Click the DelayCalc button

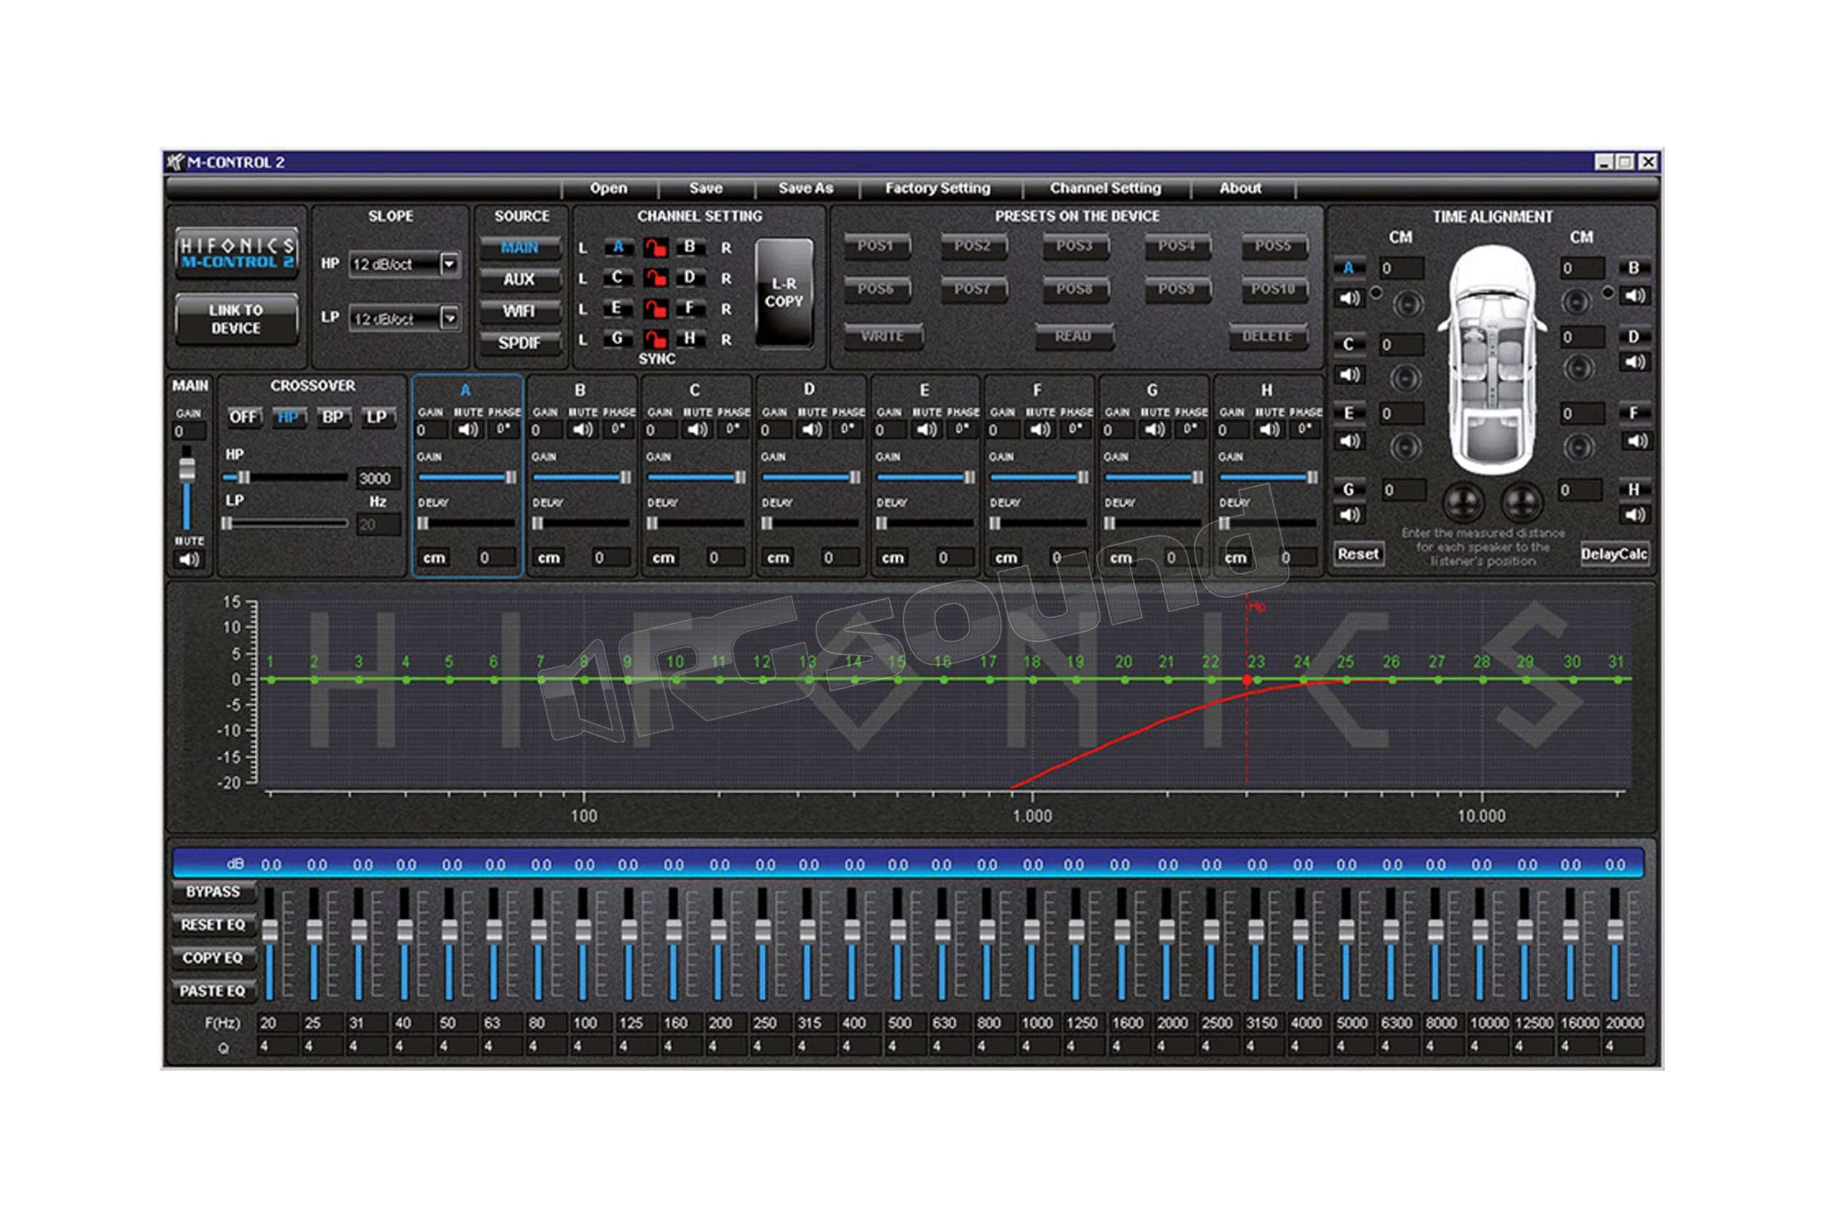1614,554
